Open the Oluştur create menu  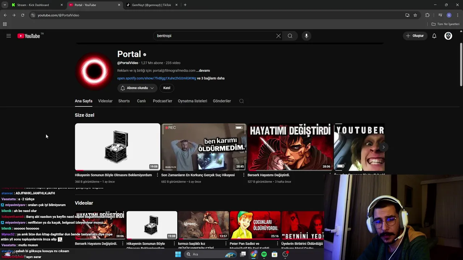click(x=416, y=36)
